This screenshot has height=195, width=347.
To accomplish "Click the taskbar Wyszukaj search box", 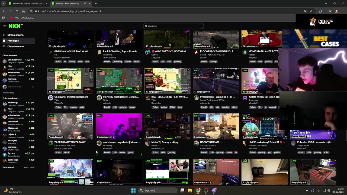I will point(158,190).
